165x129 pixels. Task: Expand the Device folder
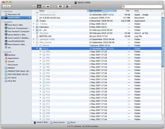tap(37, 45)
